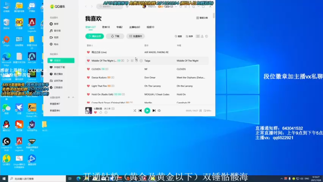The height and width of the screenshot is (182, 323).
Task: Select 我喜欢 in the sidebar
Action: [x=61, y=60]
